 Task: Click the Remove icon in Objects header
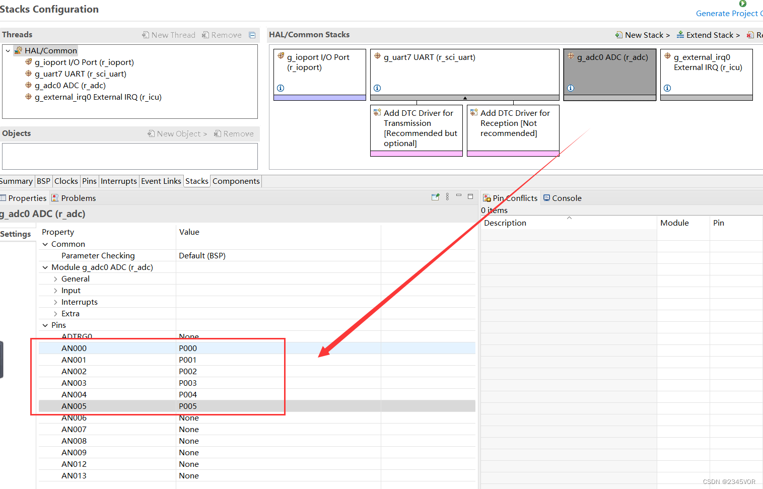pos(218,133)
